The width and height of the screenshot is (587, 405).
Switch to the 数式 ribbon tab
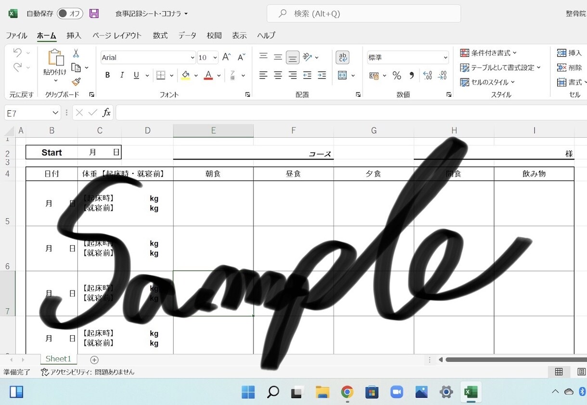pyautogui.click(x=160, y=36)
